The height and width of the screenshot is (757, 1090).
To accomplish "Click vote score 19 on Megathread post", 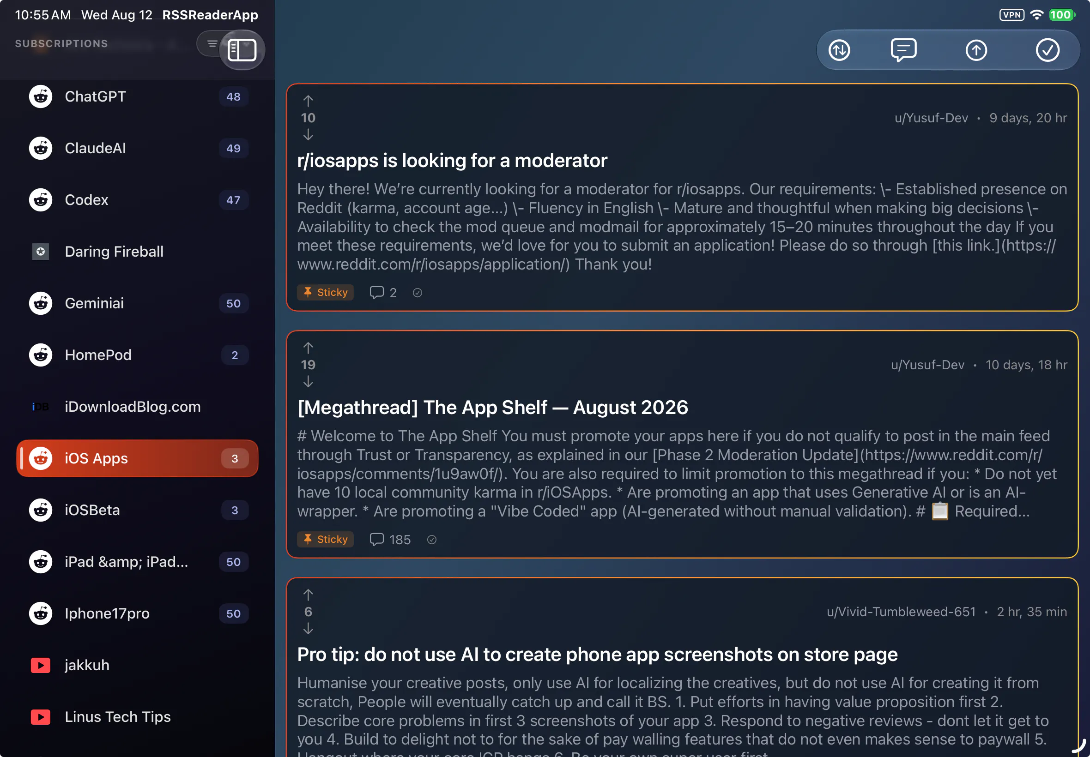I will [x=308, y=365].
